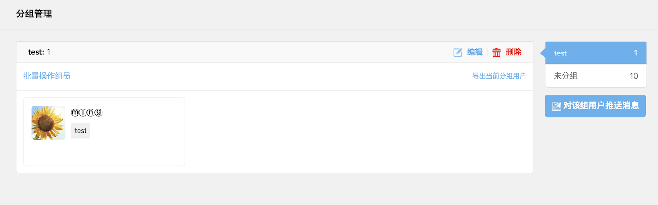Click the group title test: 1 header
The width and height of the screenshot is (658, 205).
(x=39, y=52)
